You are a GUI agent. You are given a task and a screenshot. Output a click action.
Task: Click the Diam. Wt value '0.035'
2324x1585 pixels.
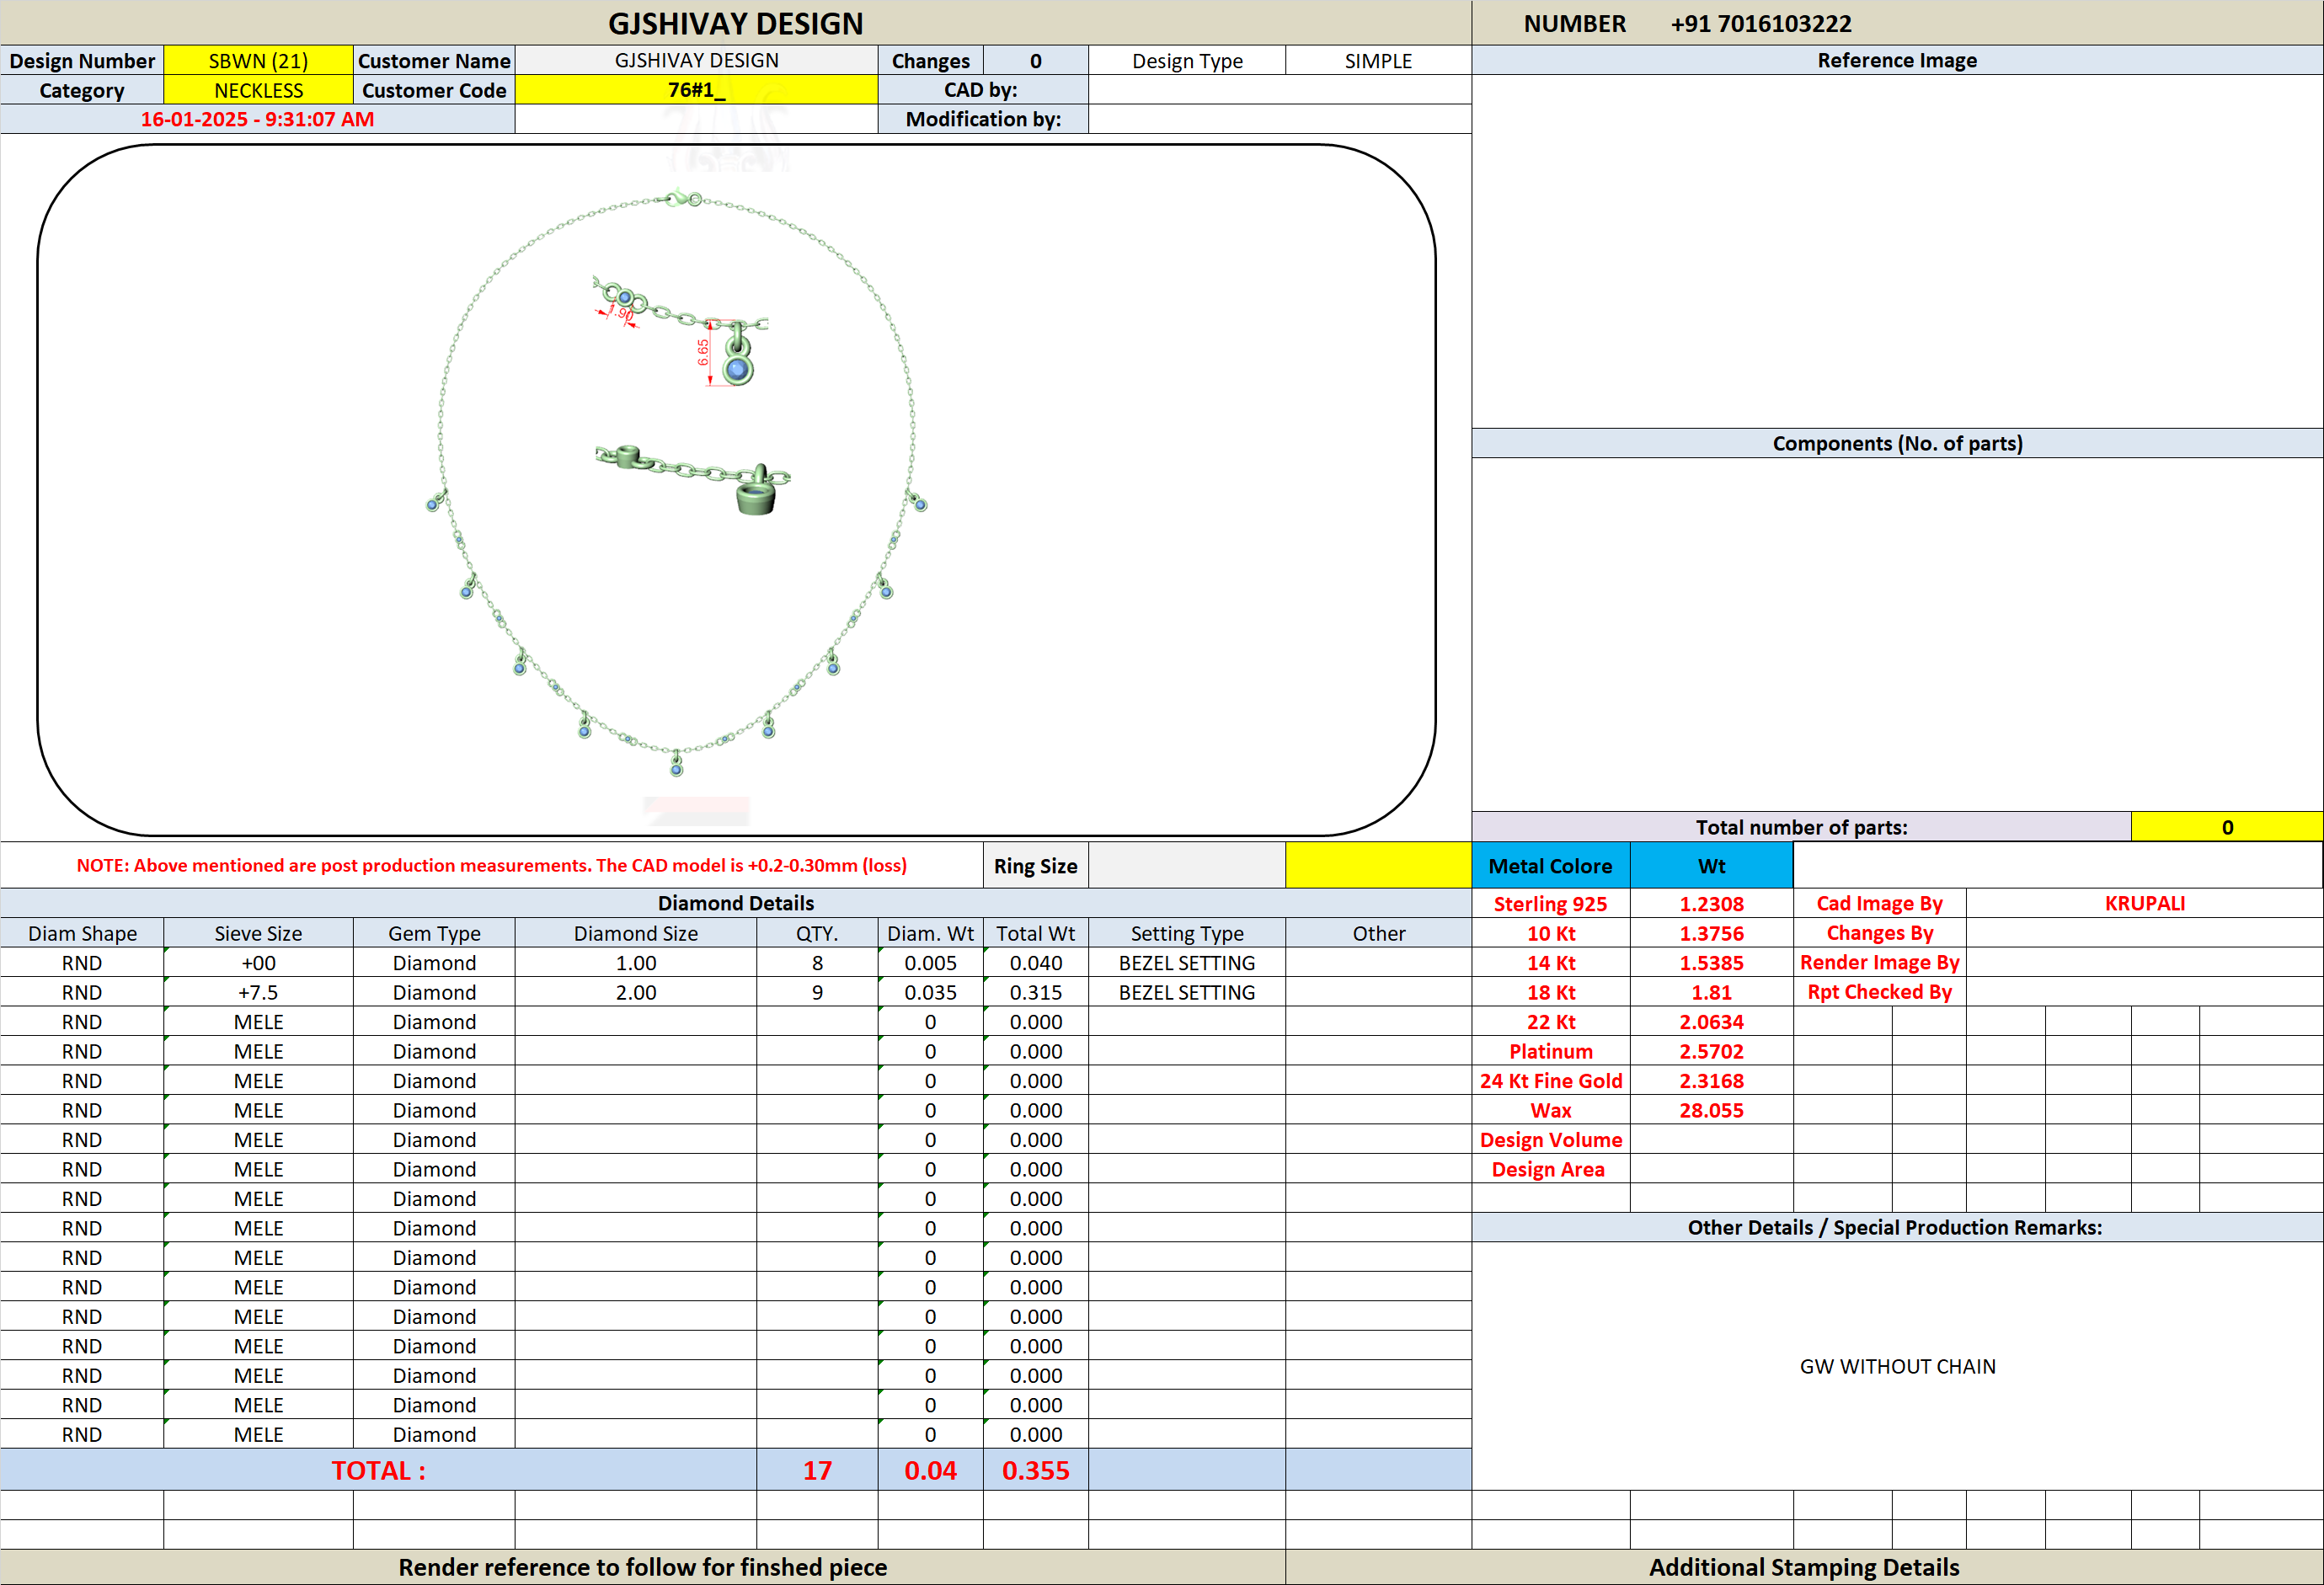pyautogui.click(x=930, y=993)
